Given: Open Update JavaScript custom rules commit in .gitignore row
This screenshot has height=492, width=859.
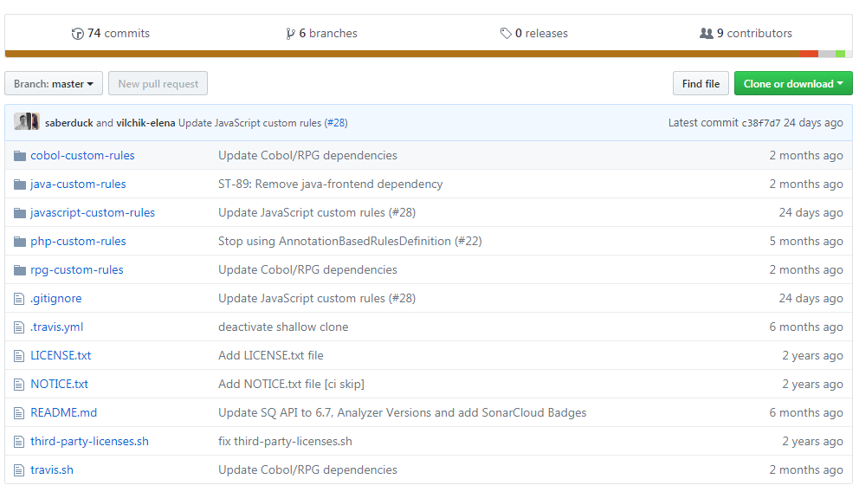Looking at the screenshot, I should coord(317,298).
